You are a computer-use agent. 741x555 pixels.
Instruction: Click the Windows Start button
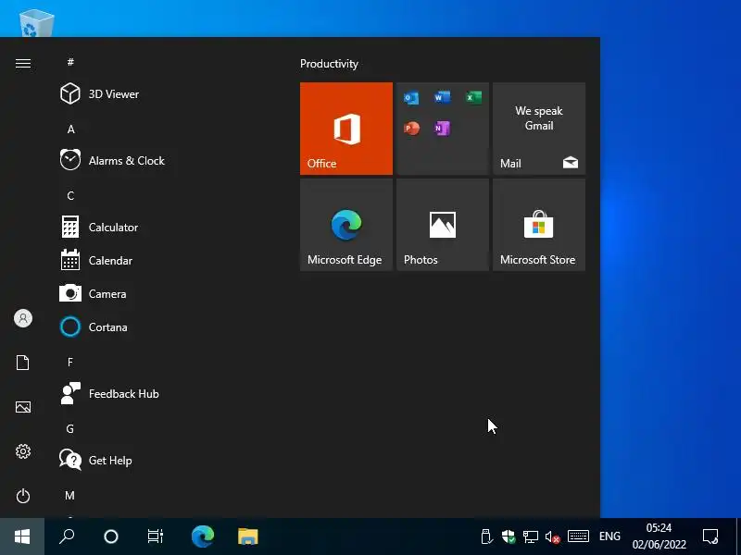[22, 536]
